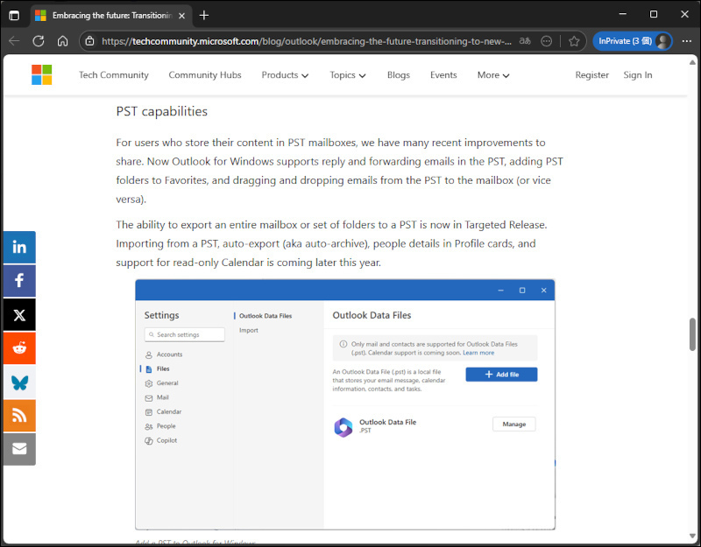Viewport: 701px width, 547px height.
Task: Click the Sign In link
Action: click(638, 75)
